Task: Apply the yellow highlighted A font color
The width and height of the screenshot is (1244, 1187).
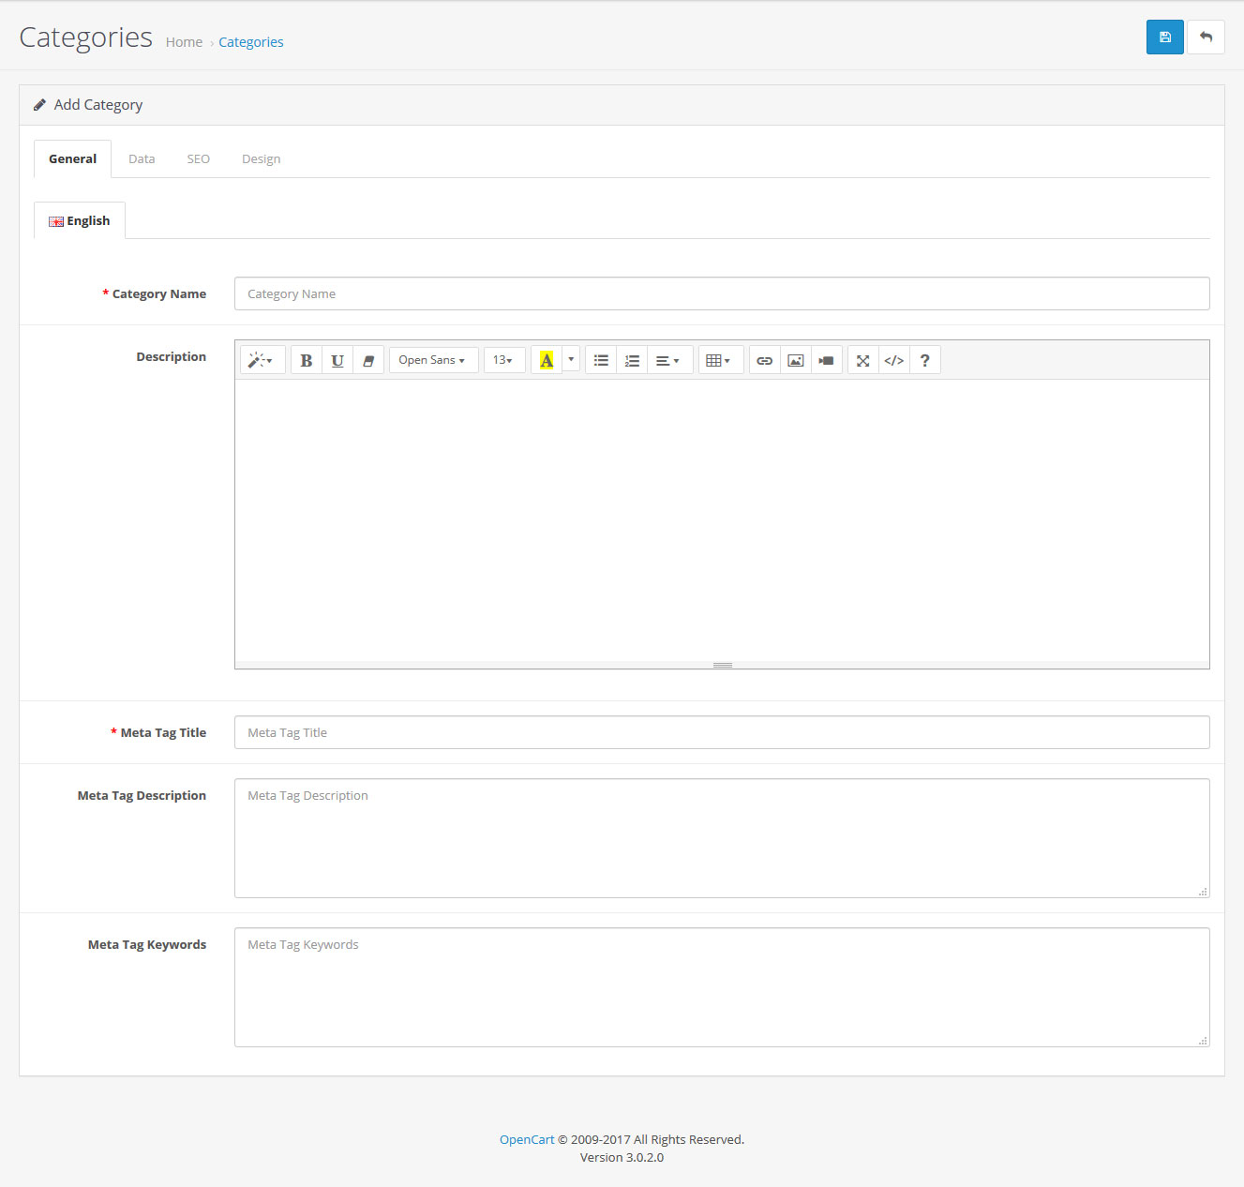Action: tap(547, 360)
